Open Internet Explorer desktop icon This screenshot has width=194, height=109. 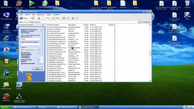(6, 39)
